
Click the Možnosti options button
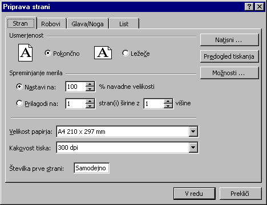click(229, 73)
